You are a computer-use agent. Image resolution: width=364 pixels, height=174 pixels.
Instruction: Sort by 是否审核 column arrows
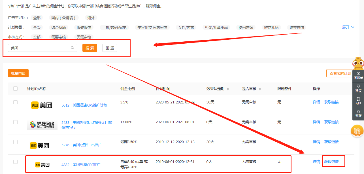[x=260, y=89]
